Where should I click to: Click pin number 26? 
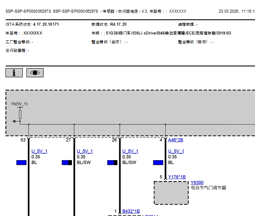tap(114, 140)
